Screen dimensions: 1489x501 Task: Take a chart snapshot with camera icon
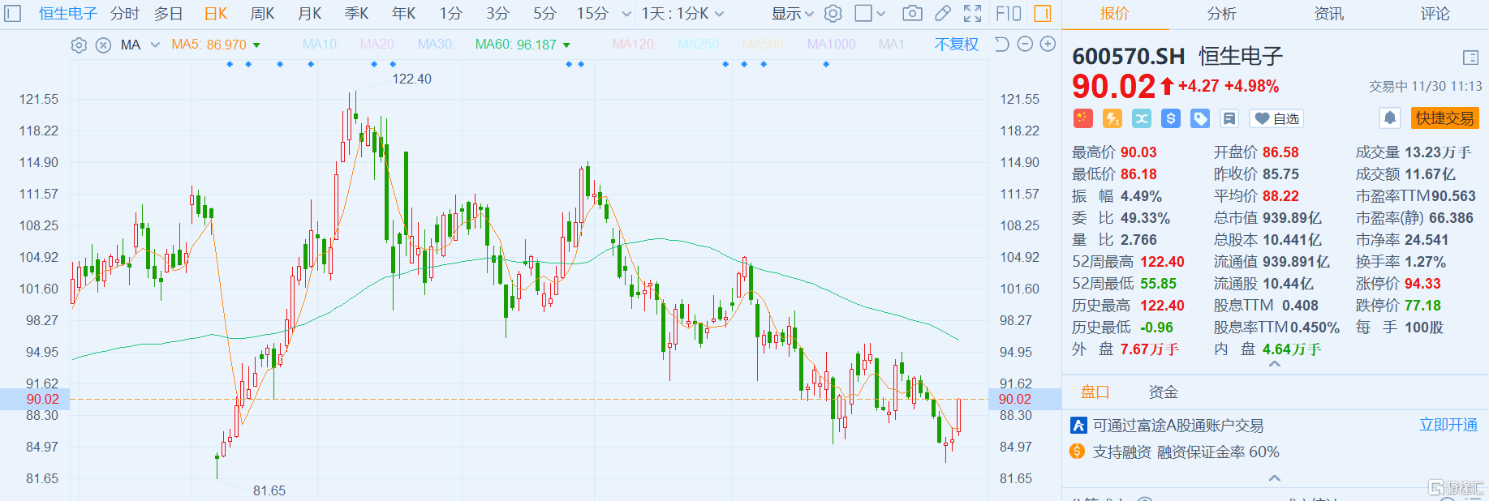(912, 14)
